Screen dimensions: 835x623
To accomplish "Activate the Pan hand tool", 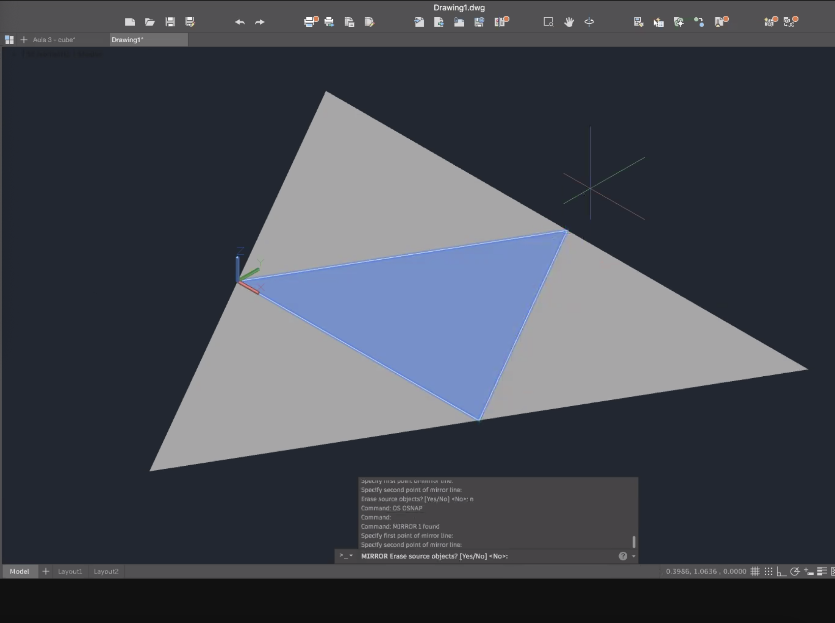I will 569,22.
